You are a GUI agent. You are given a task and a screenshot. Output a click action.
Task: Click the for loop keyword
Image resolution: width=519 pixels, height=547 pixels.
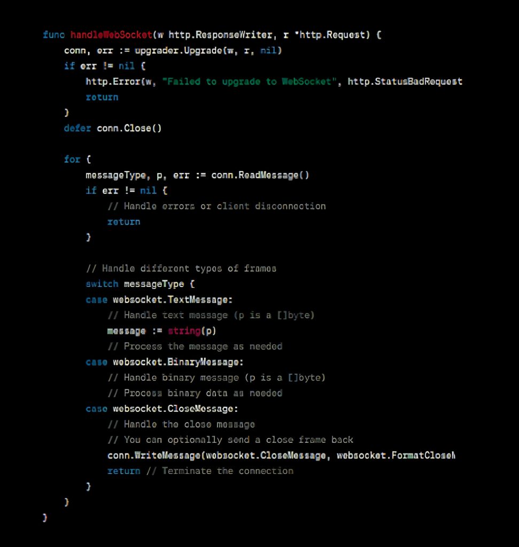click(72, 159)
